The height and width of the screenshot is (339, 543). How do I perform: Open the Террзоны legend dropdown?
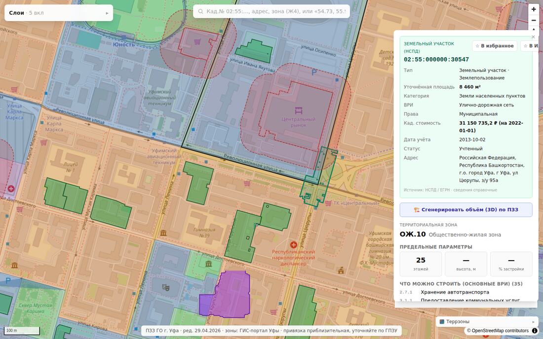(x=487, y=321)
